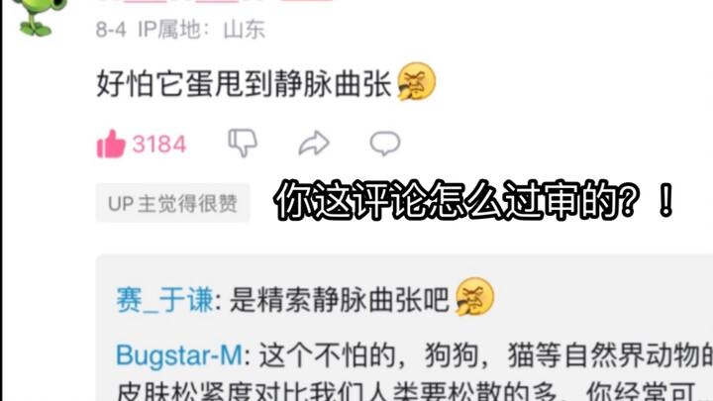Click the reply text 是精索静脉曲张吧
Screen dimensions: 713x401
coord(340,300)
